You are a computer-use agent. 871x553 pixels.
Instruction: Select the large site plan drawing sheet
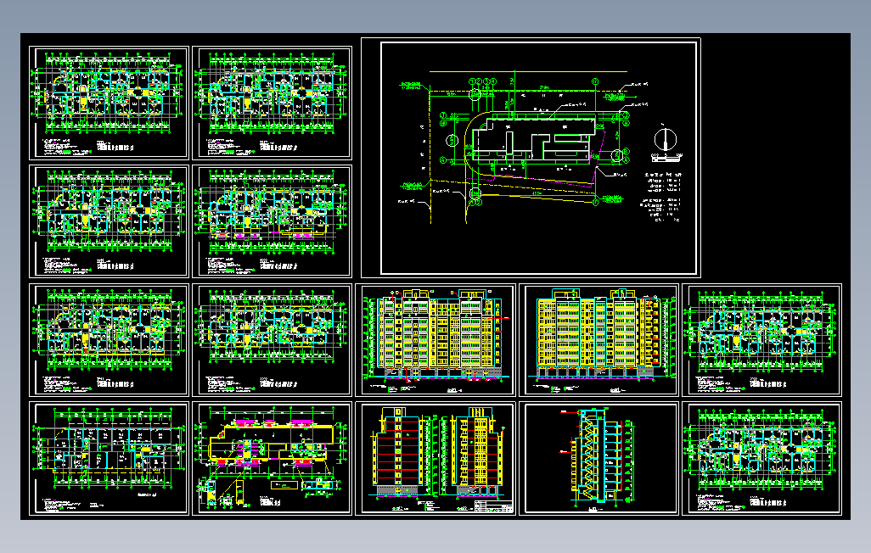coord(531,158)
